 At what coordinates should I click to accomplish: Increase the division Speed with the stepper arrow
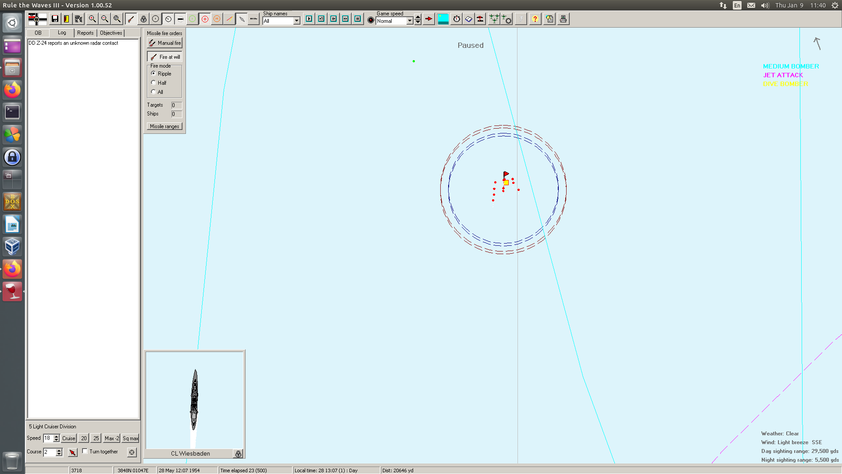point(57,436)
